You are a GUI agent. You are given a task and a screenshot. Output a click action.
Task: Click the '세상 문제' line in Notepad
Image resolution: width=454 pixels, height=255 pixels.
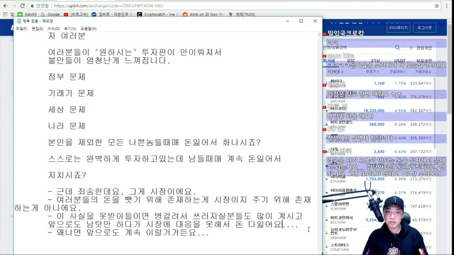tap(67, 110)
